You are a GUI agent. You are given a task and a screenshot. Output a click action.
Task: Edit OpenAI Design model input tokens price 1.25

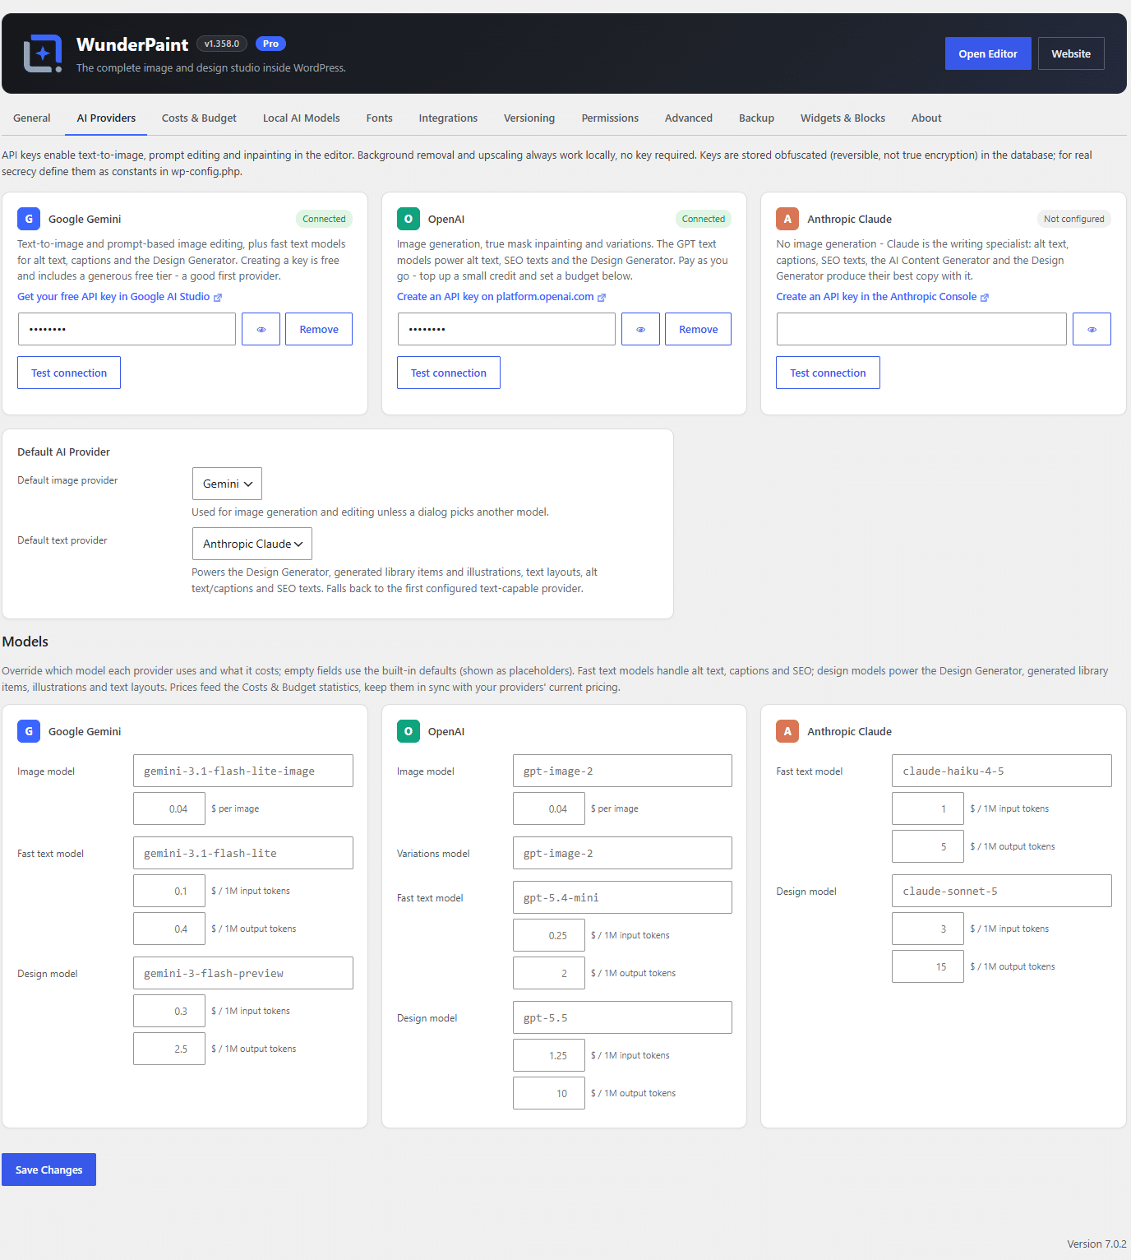[549, 1055]
